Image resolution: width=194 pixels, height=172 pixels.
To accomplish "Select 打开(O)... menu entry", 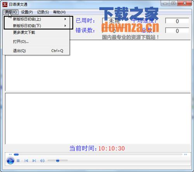I will pyautogui.click(x=36, y=42).
